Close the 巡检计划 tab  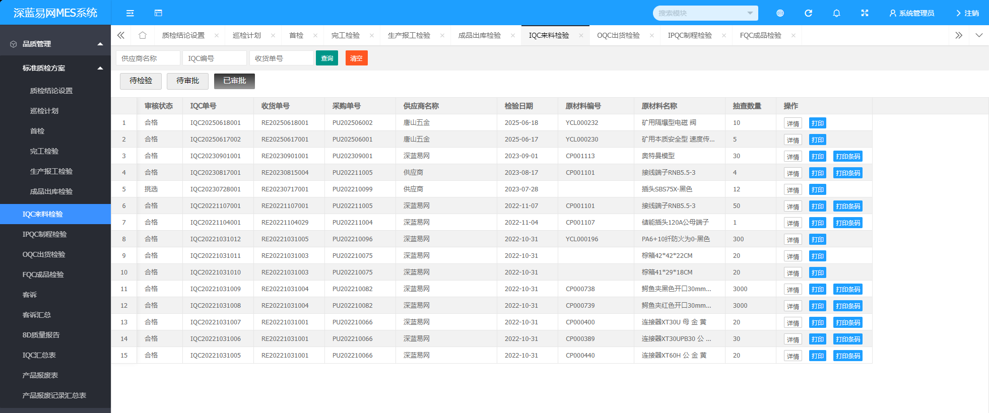point(273,35)
